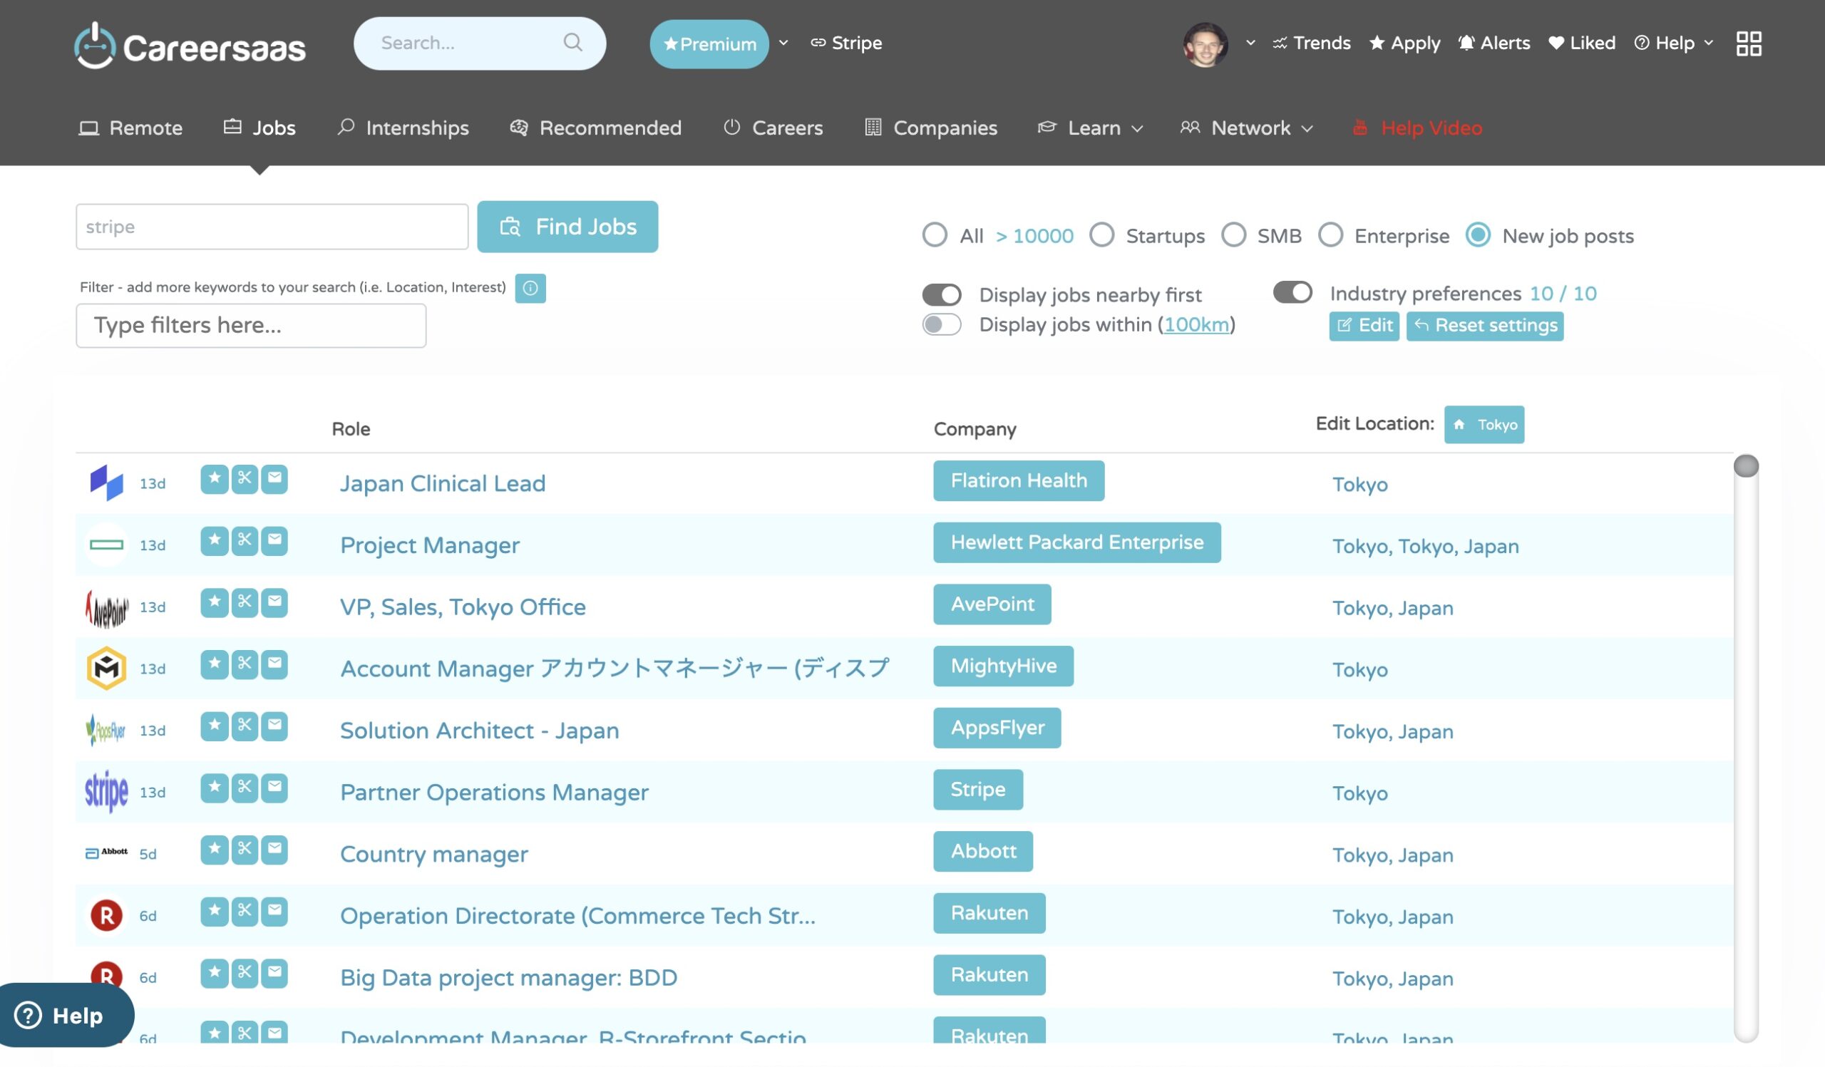Click the Reset settings button
This screenshot has width=1825, height=1067.
1485,326
